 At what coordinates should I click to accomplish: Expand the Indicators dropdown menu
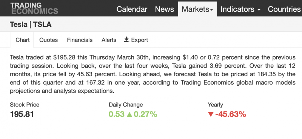[x=240, y=9]
